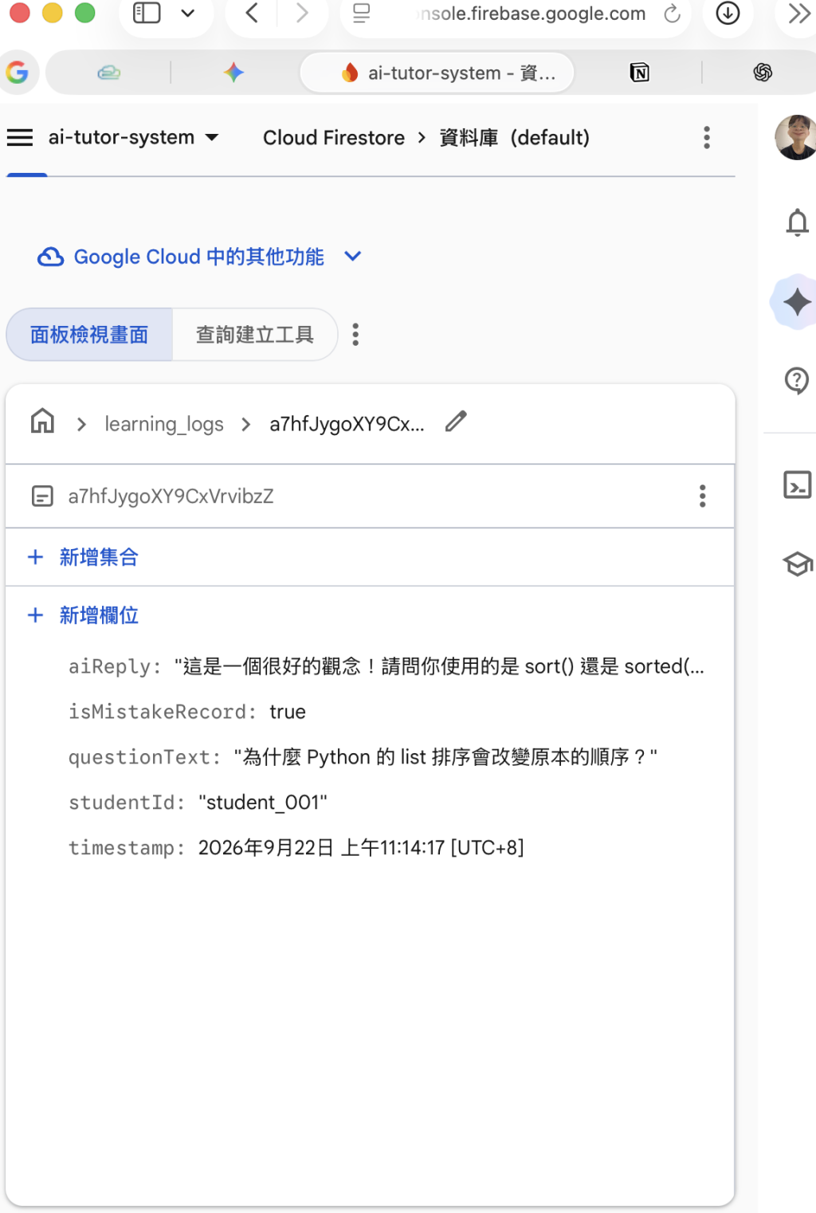Open document a7hfJygoXY9CxVrvibzZ options menu
Image resolution: width=816 pixels, height=1213 pixels.
[x=702, y=497]
